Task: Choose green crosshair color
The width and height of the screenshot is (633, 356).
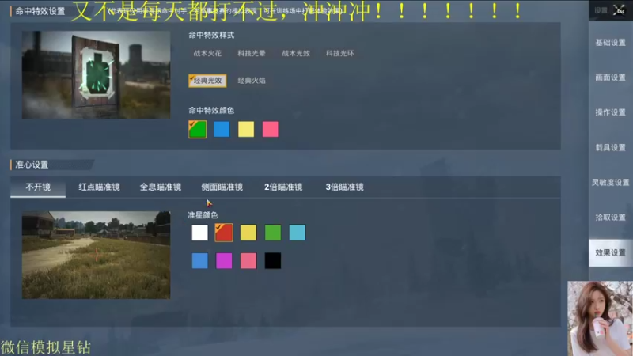Action: (273, 233)
